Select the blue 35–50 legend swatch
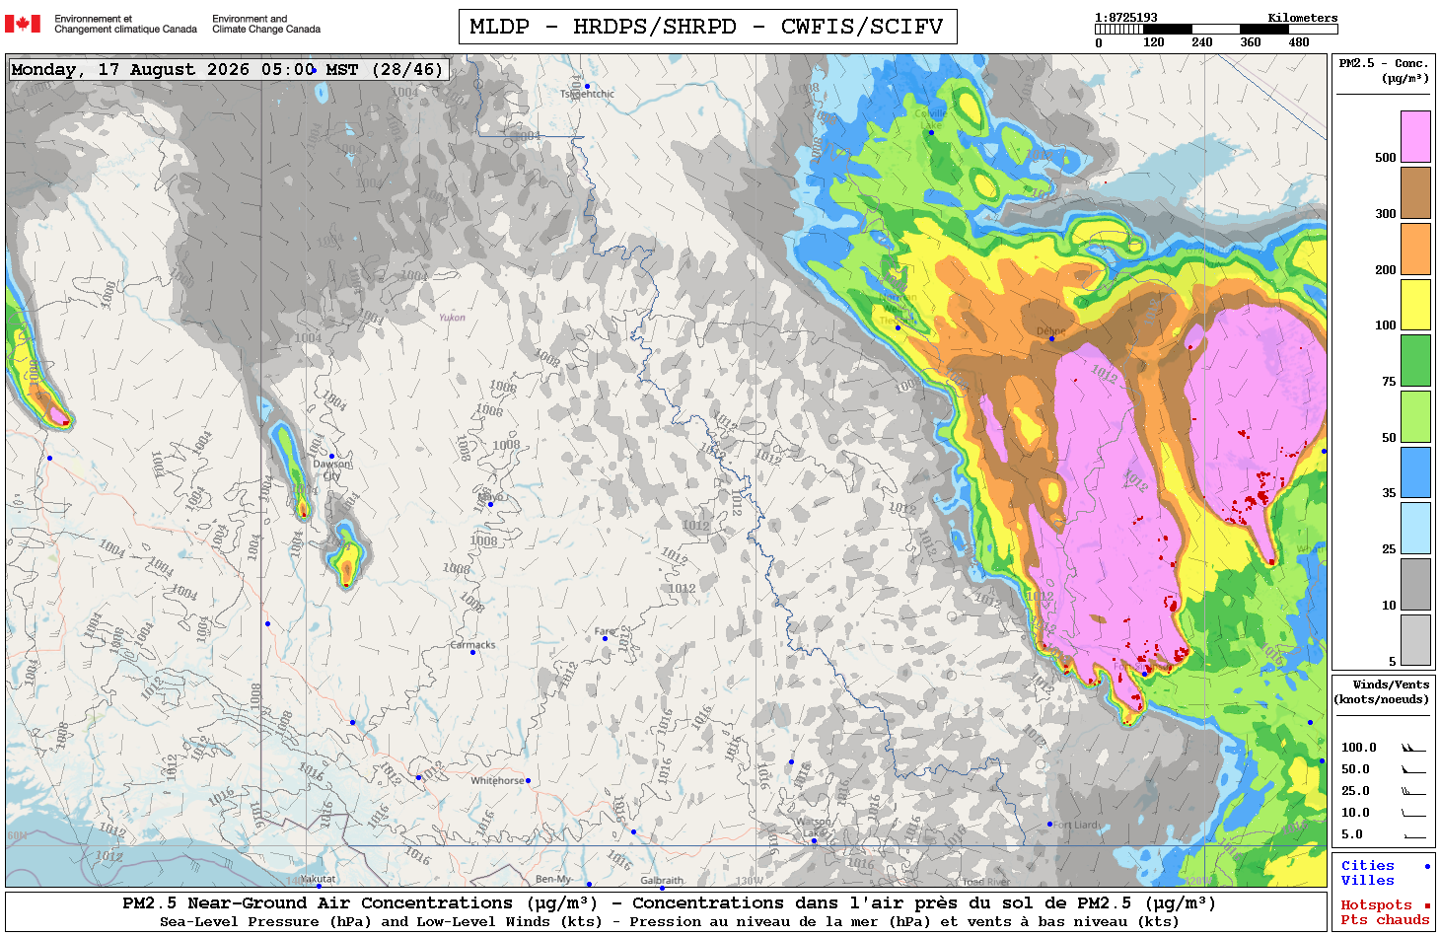The height and width of the screenshot is (937, 1440). point(1415,472)
